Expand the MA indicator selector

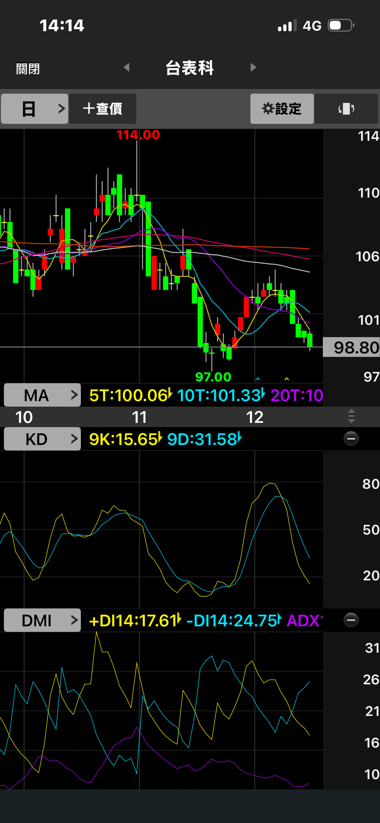[x=42, y=395]
